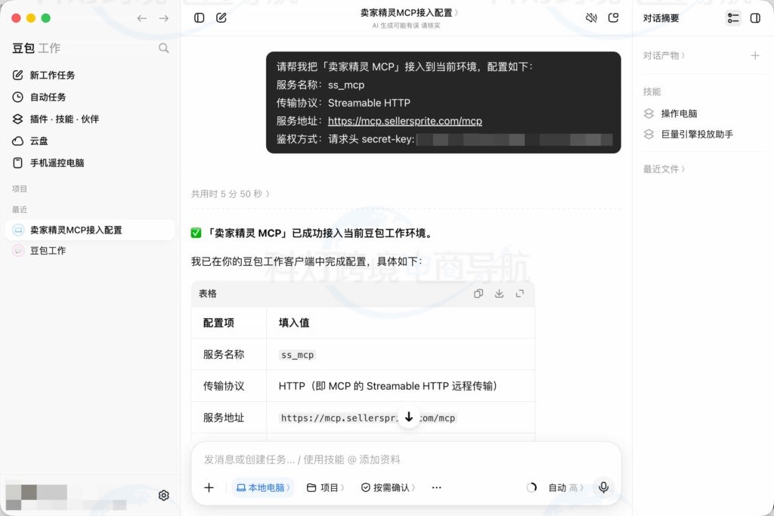774x516 pixels.
Task: Expand the 共用时 5 分 50 秒 details
Action: tap(230, 194)
